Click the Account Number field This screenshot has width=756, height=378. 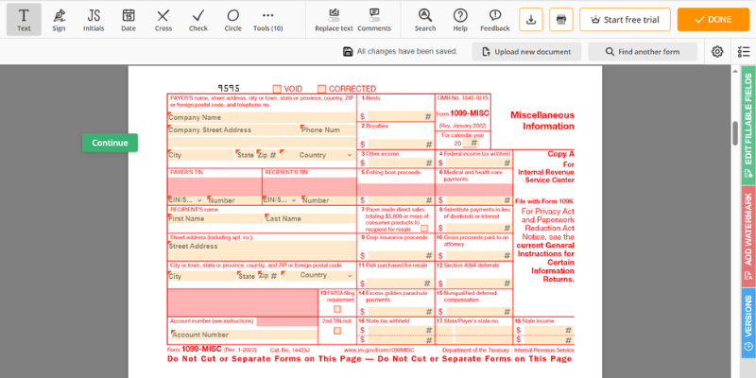tap(244, 335)
